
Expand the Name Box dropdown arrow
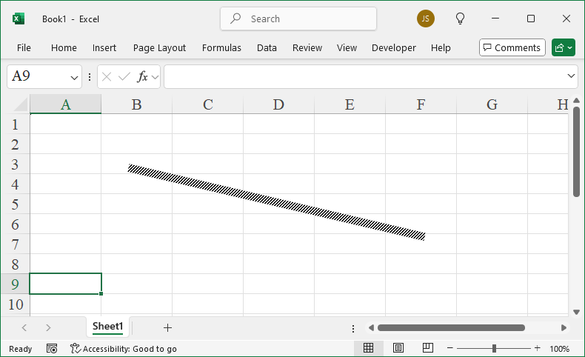tap(74, 78)
